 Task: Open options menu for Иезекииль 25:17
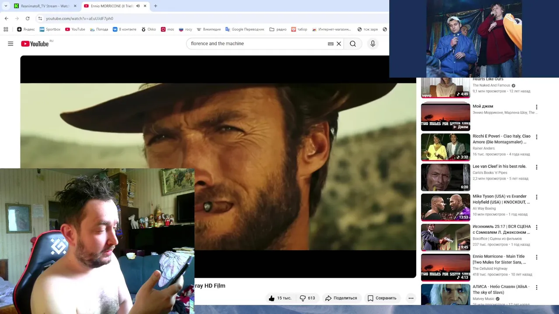(x=536, y=227)
